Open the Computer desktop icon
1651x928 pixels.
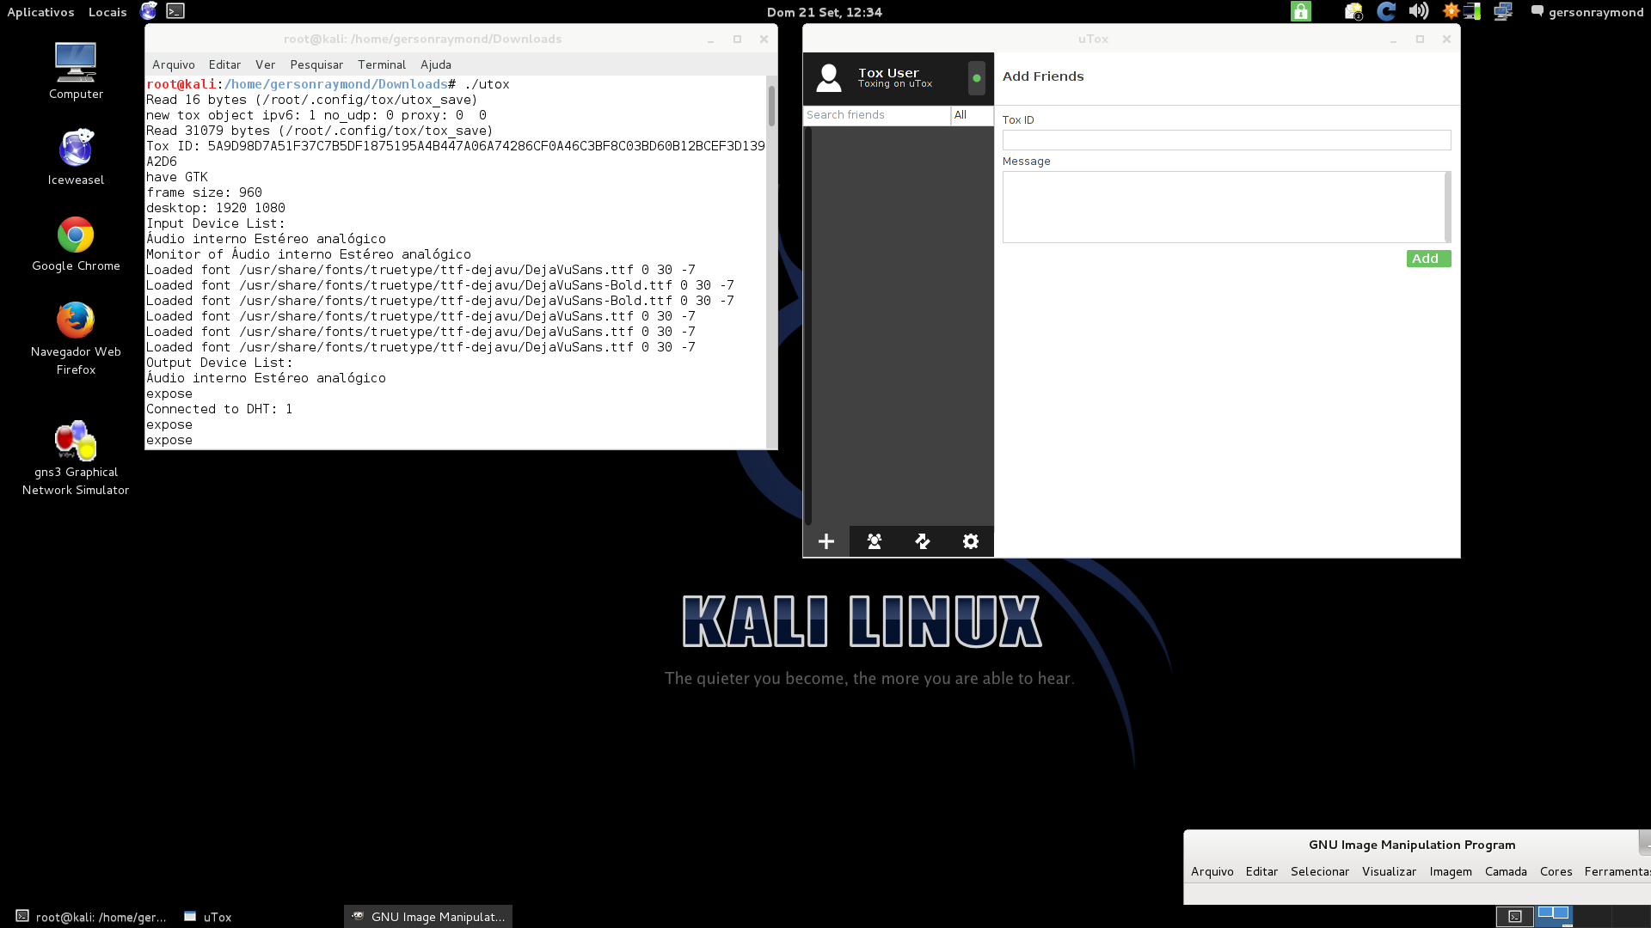pyautogui.click(x=76, y=71)
